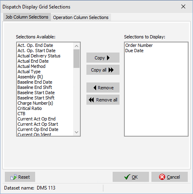Close the Dispatch Display Grid Selections dialog
193x194 pixels.
183,6
